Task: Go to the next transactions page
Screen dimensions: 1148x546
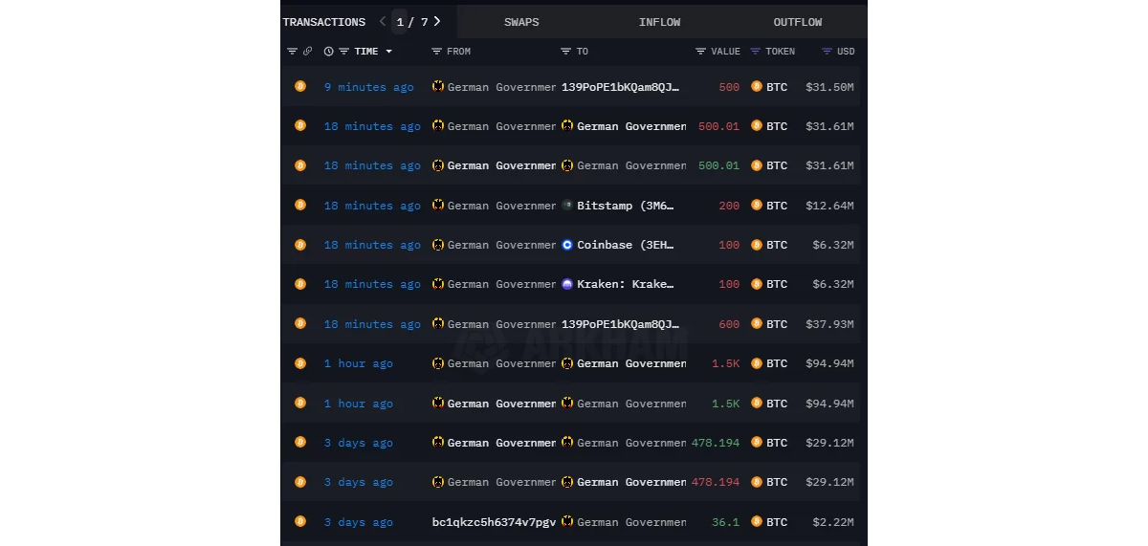Action: [x=437, y=21]
